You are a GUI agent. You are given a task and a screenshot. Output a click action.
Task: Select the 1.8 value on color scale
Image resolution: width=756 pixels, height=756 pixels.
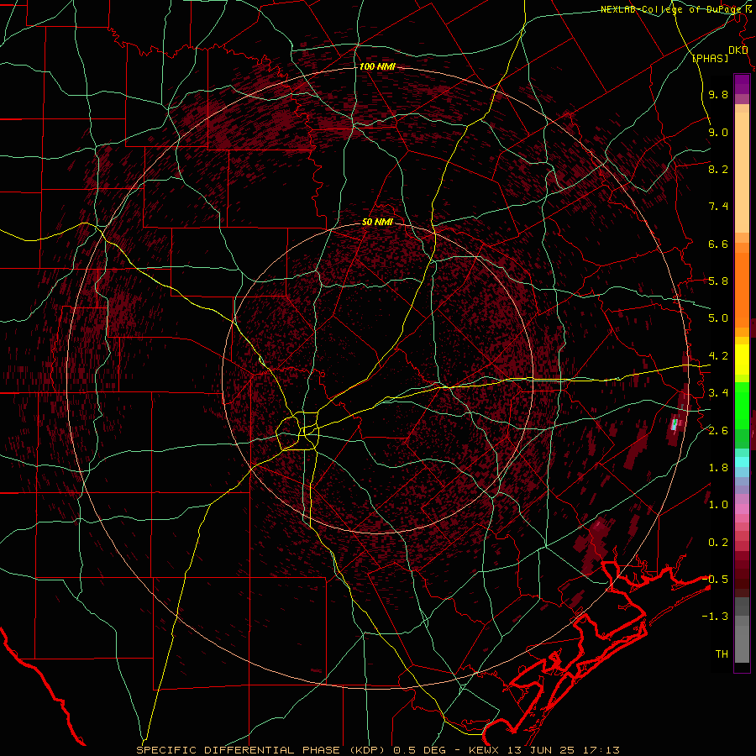pyautogui.click(x=718, y=468)
